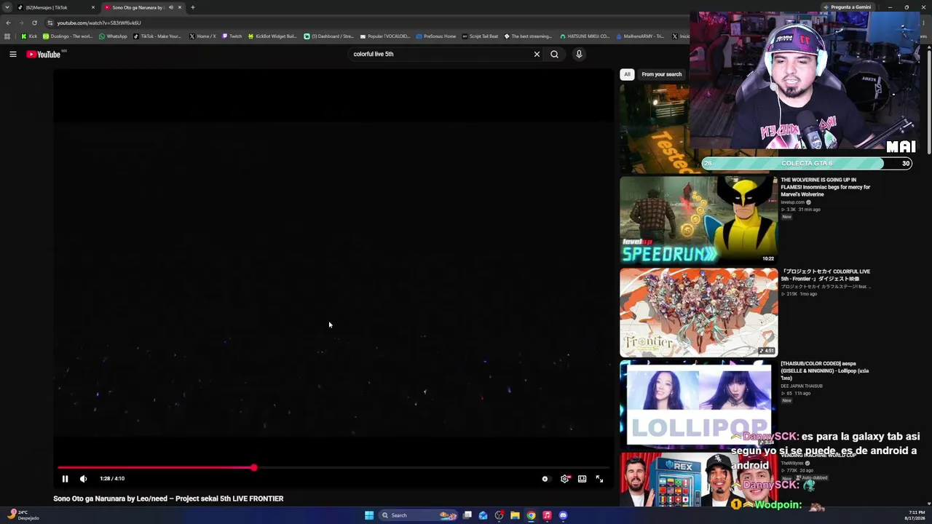932x524 pixels.
Task: Open Discord from the taskbar
Action: tap(563, 515)
